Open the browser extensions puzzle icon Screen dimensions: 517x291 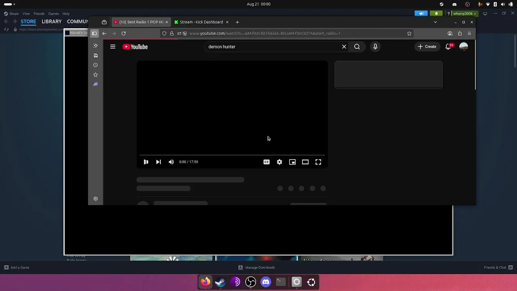460,34
